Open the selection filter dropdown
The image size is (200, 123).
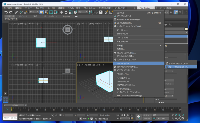coord(34,12)
